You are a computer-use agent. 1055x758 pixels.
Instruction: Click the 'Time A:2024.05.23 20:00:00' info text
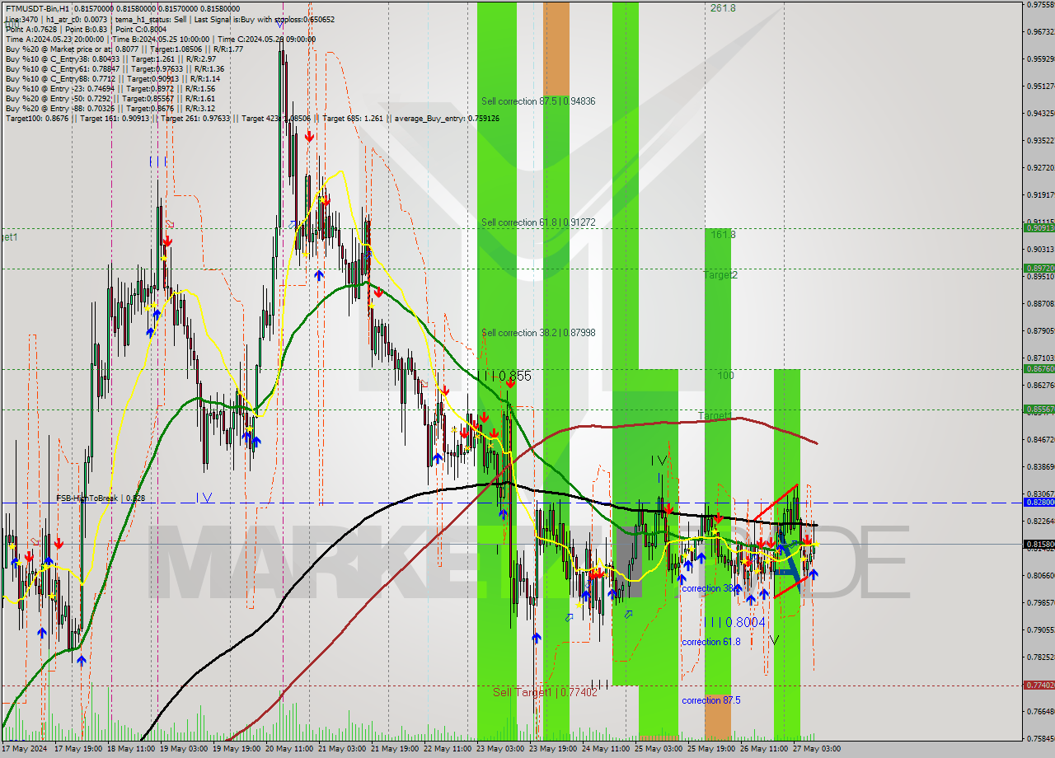point(54,39)
